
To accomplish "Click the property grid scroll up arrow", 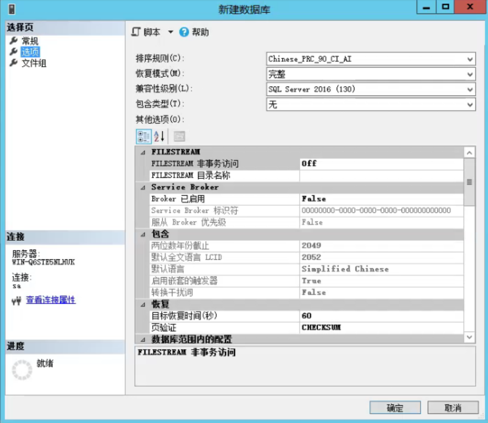I will coord(470,153).
